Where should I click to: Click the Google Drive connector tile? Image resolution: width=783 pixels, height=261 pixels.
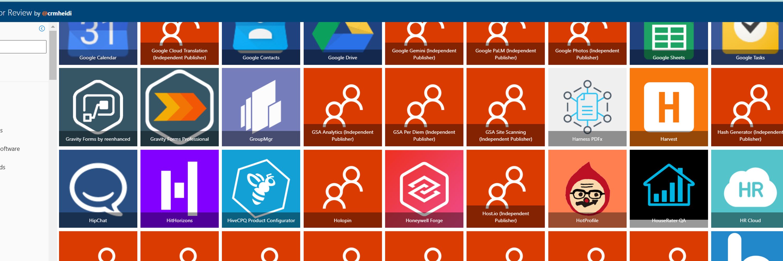342,43
